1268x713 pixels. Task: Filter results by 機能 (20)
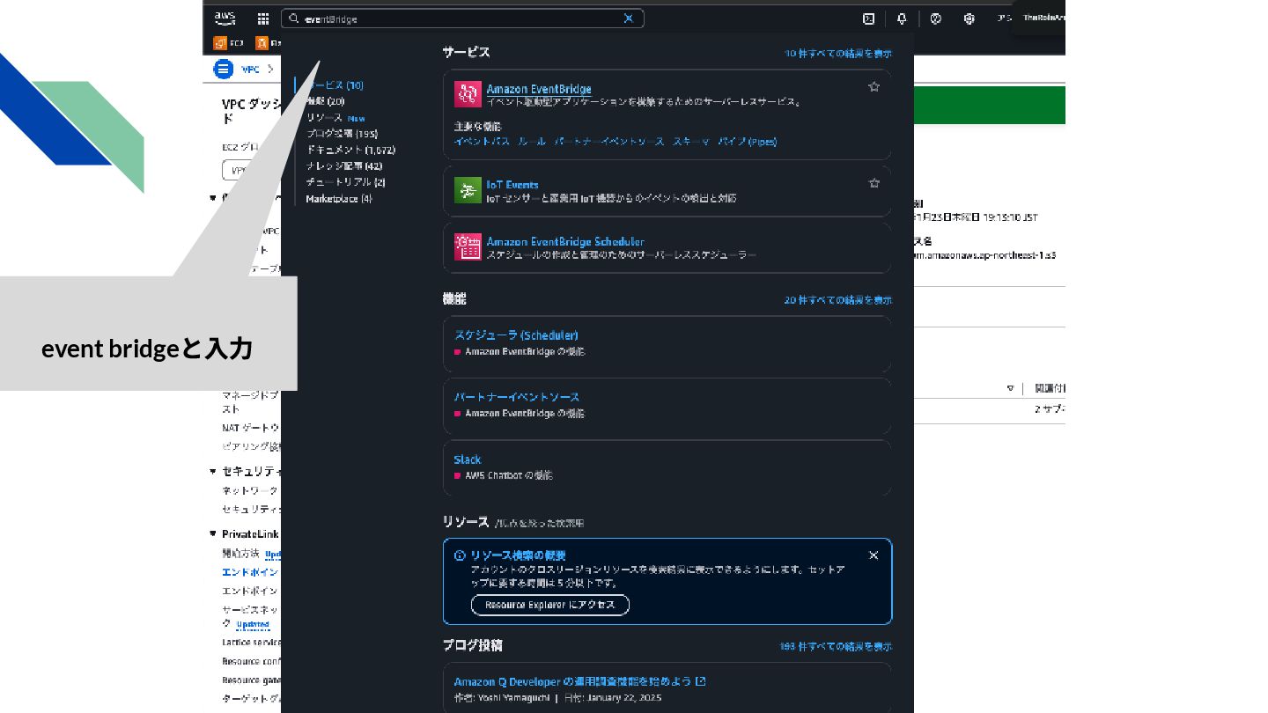tap(325, 101)
